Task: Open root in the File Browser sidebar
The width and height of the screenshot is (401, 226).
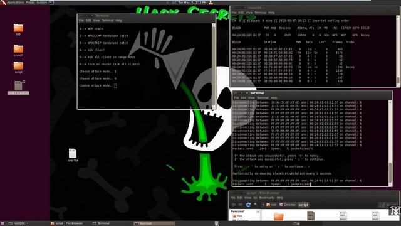Action: tap(237, 216)
